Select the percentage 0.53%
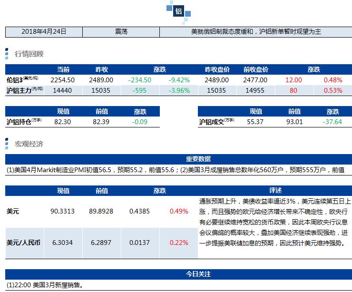Screen dimensions: 352x292 (x=333, y=90)
